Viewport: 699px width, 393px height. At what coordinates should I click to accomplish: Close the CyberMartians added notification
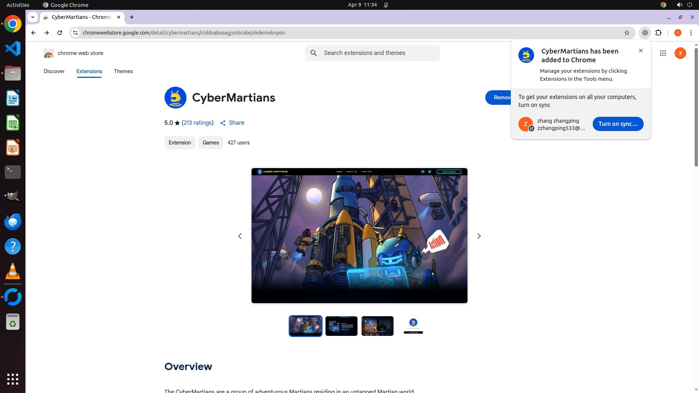pyautogui.click(x=640, y=51)
